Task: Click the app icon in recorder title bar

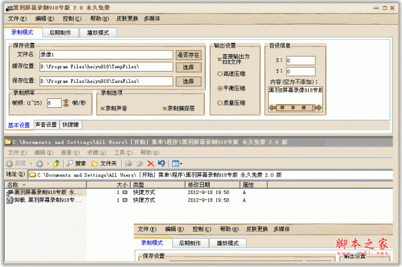Action: [x=9, y=8]
